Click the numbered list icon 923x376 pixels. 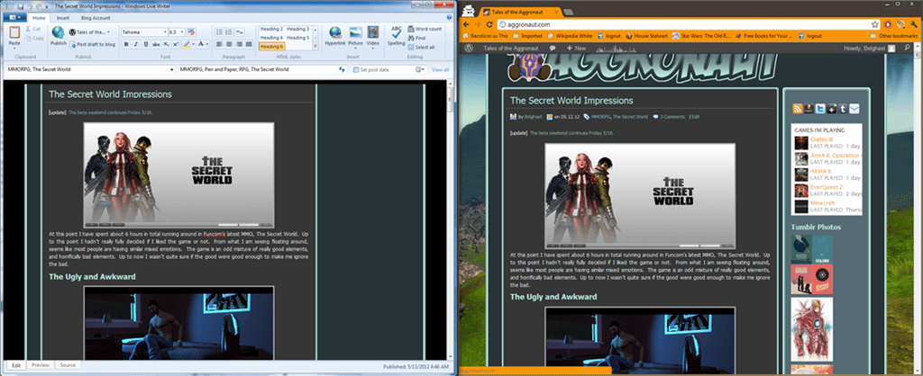(x=228, y=31)
